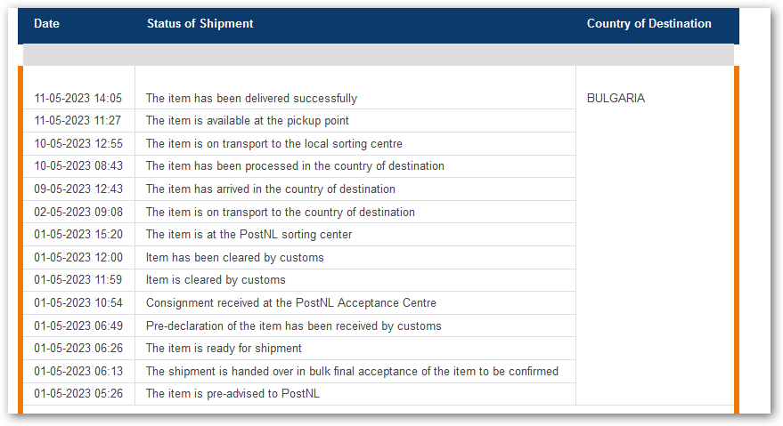The image size is (783, 426).
Task: Click 'The item is available at the pickup point'
Action: (247, 121)
